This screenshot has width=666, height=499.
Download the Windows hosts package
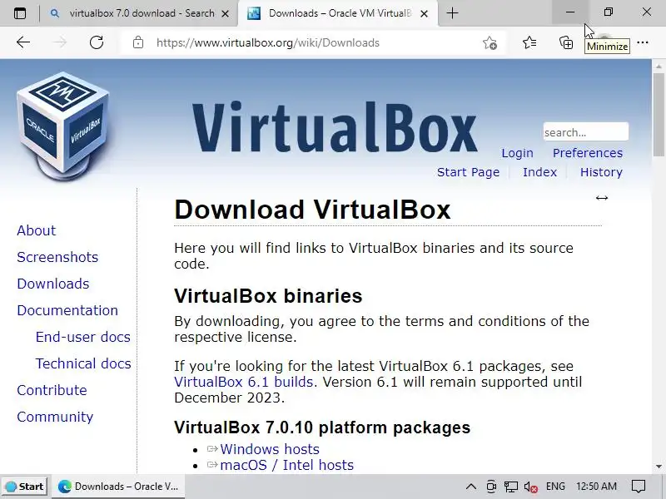pos(270,449)
